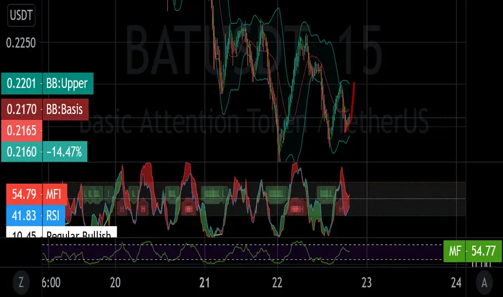Click the 0.2160 price label

tap(22, 152)
